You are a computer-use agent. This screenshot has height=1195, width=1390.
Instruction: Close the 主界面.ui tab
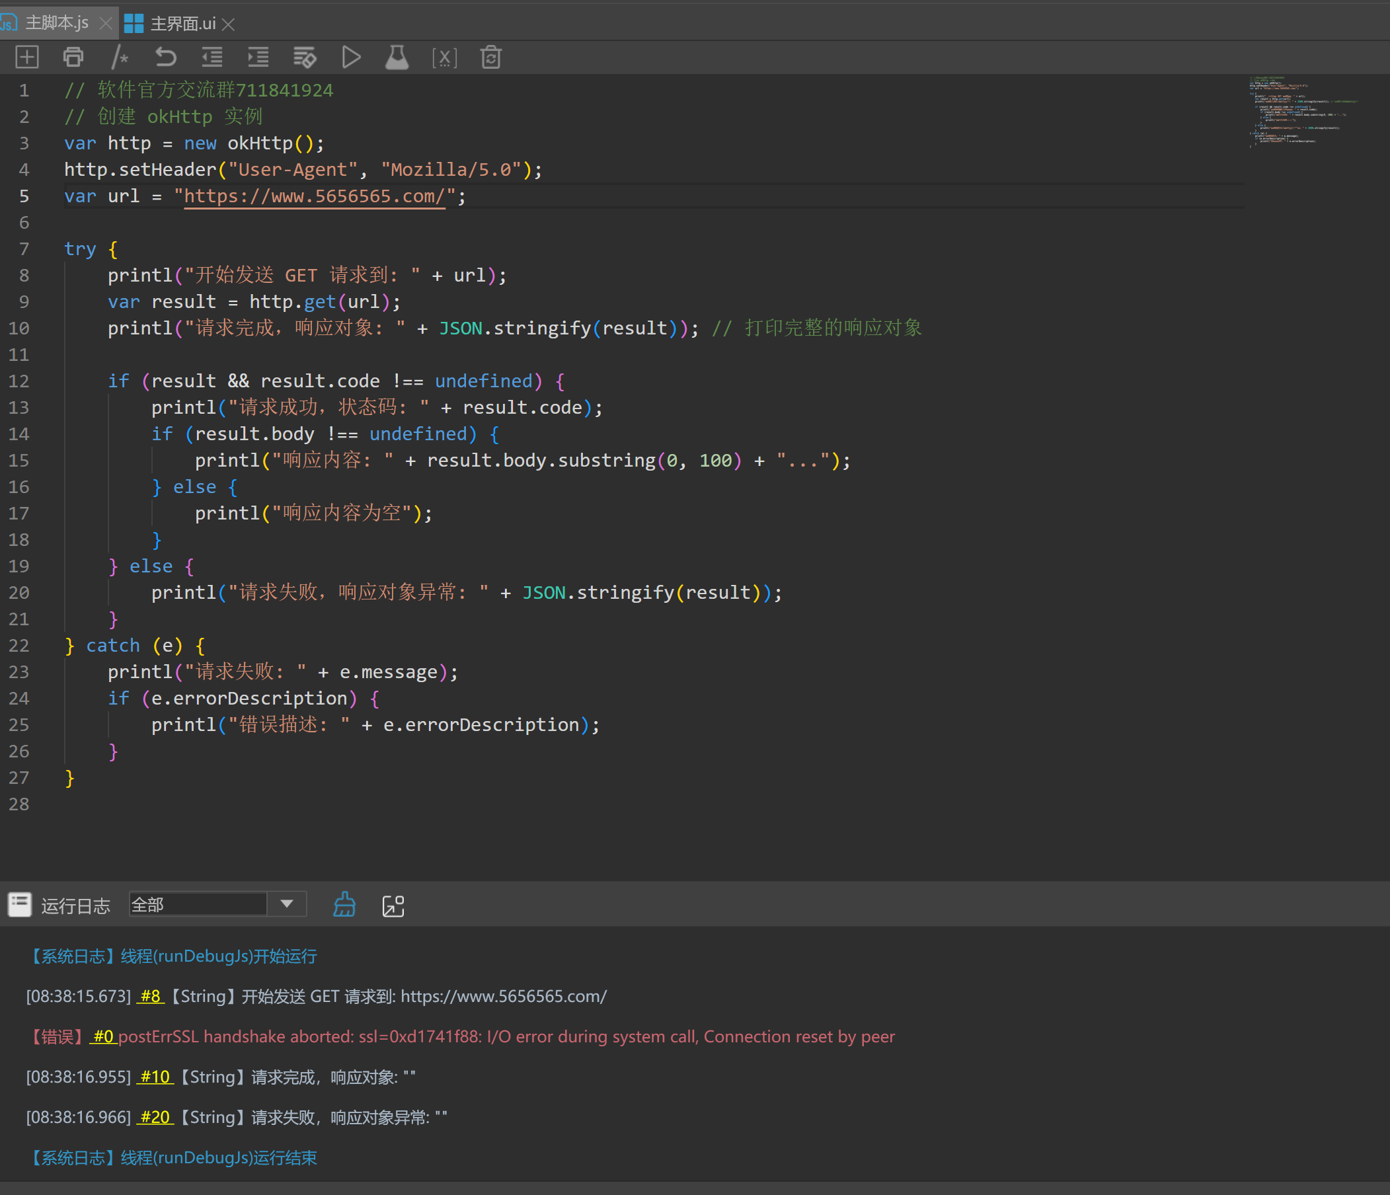229,24
